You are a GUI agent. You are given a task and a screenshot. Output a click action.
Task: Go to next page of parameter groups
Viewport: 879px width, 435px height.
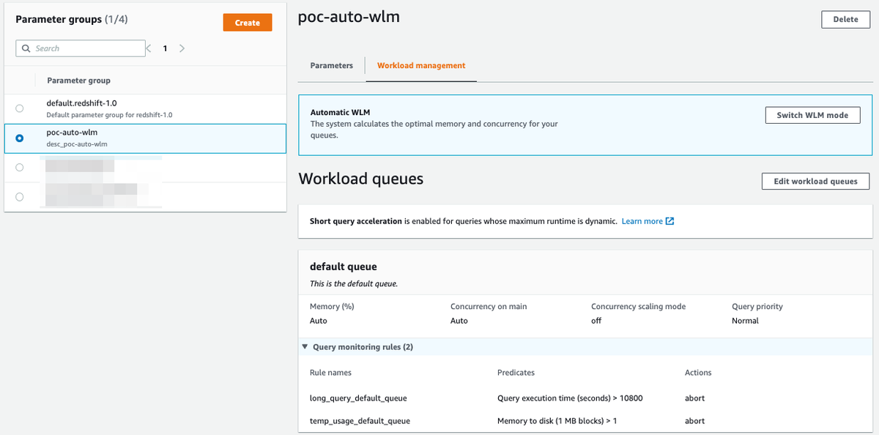[182, 48]
